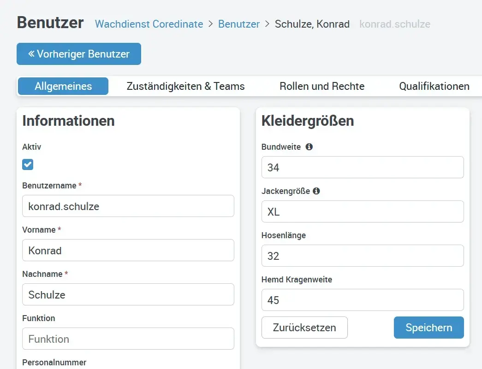482x369 pixels.
Task: Select the Allgemeines tab
Action: pyautogui.click(x=63, y=86)
